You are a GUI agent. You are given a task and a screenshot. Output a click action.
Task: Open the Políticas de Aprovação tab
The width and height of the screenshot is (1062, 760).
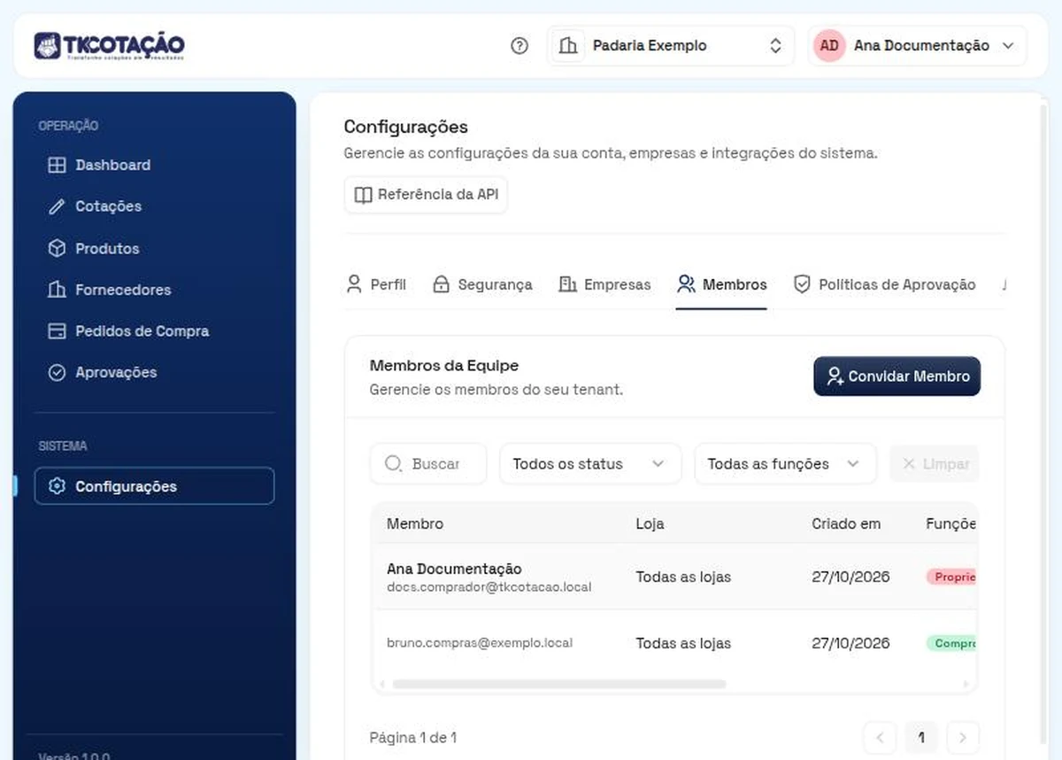[884, 284]
